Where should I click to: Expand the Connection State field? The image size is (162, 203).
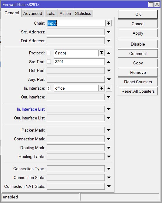(109, 177)
